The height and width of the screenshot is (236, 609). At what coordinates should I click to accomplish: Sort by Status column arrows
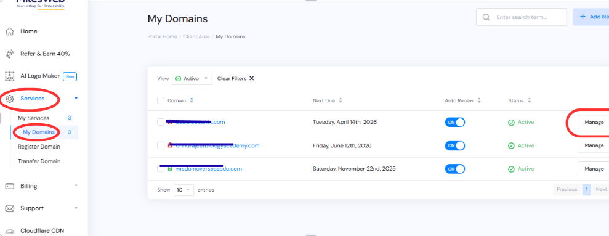click(530, 100)
